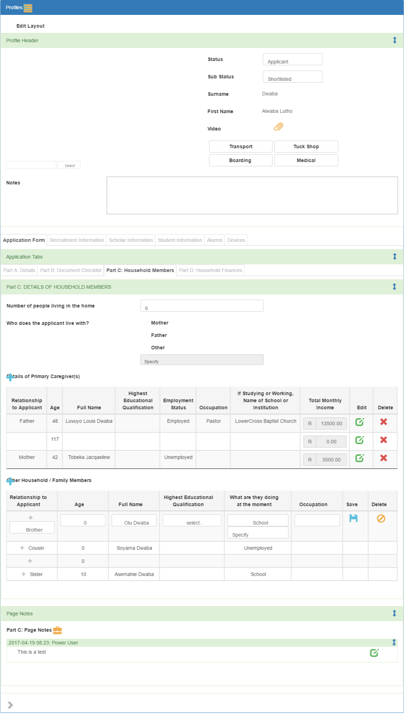Collapse the 2017-04-19 Power User note arrow
Image resolution: width=404 pixels, height=720 pixels.
pyautogui.click(x=394, y=642)
